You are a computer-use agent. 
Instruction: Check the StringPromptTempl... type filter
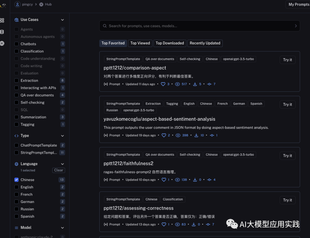tap(17, 153)
